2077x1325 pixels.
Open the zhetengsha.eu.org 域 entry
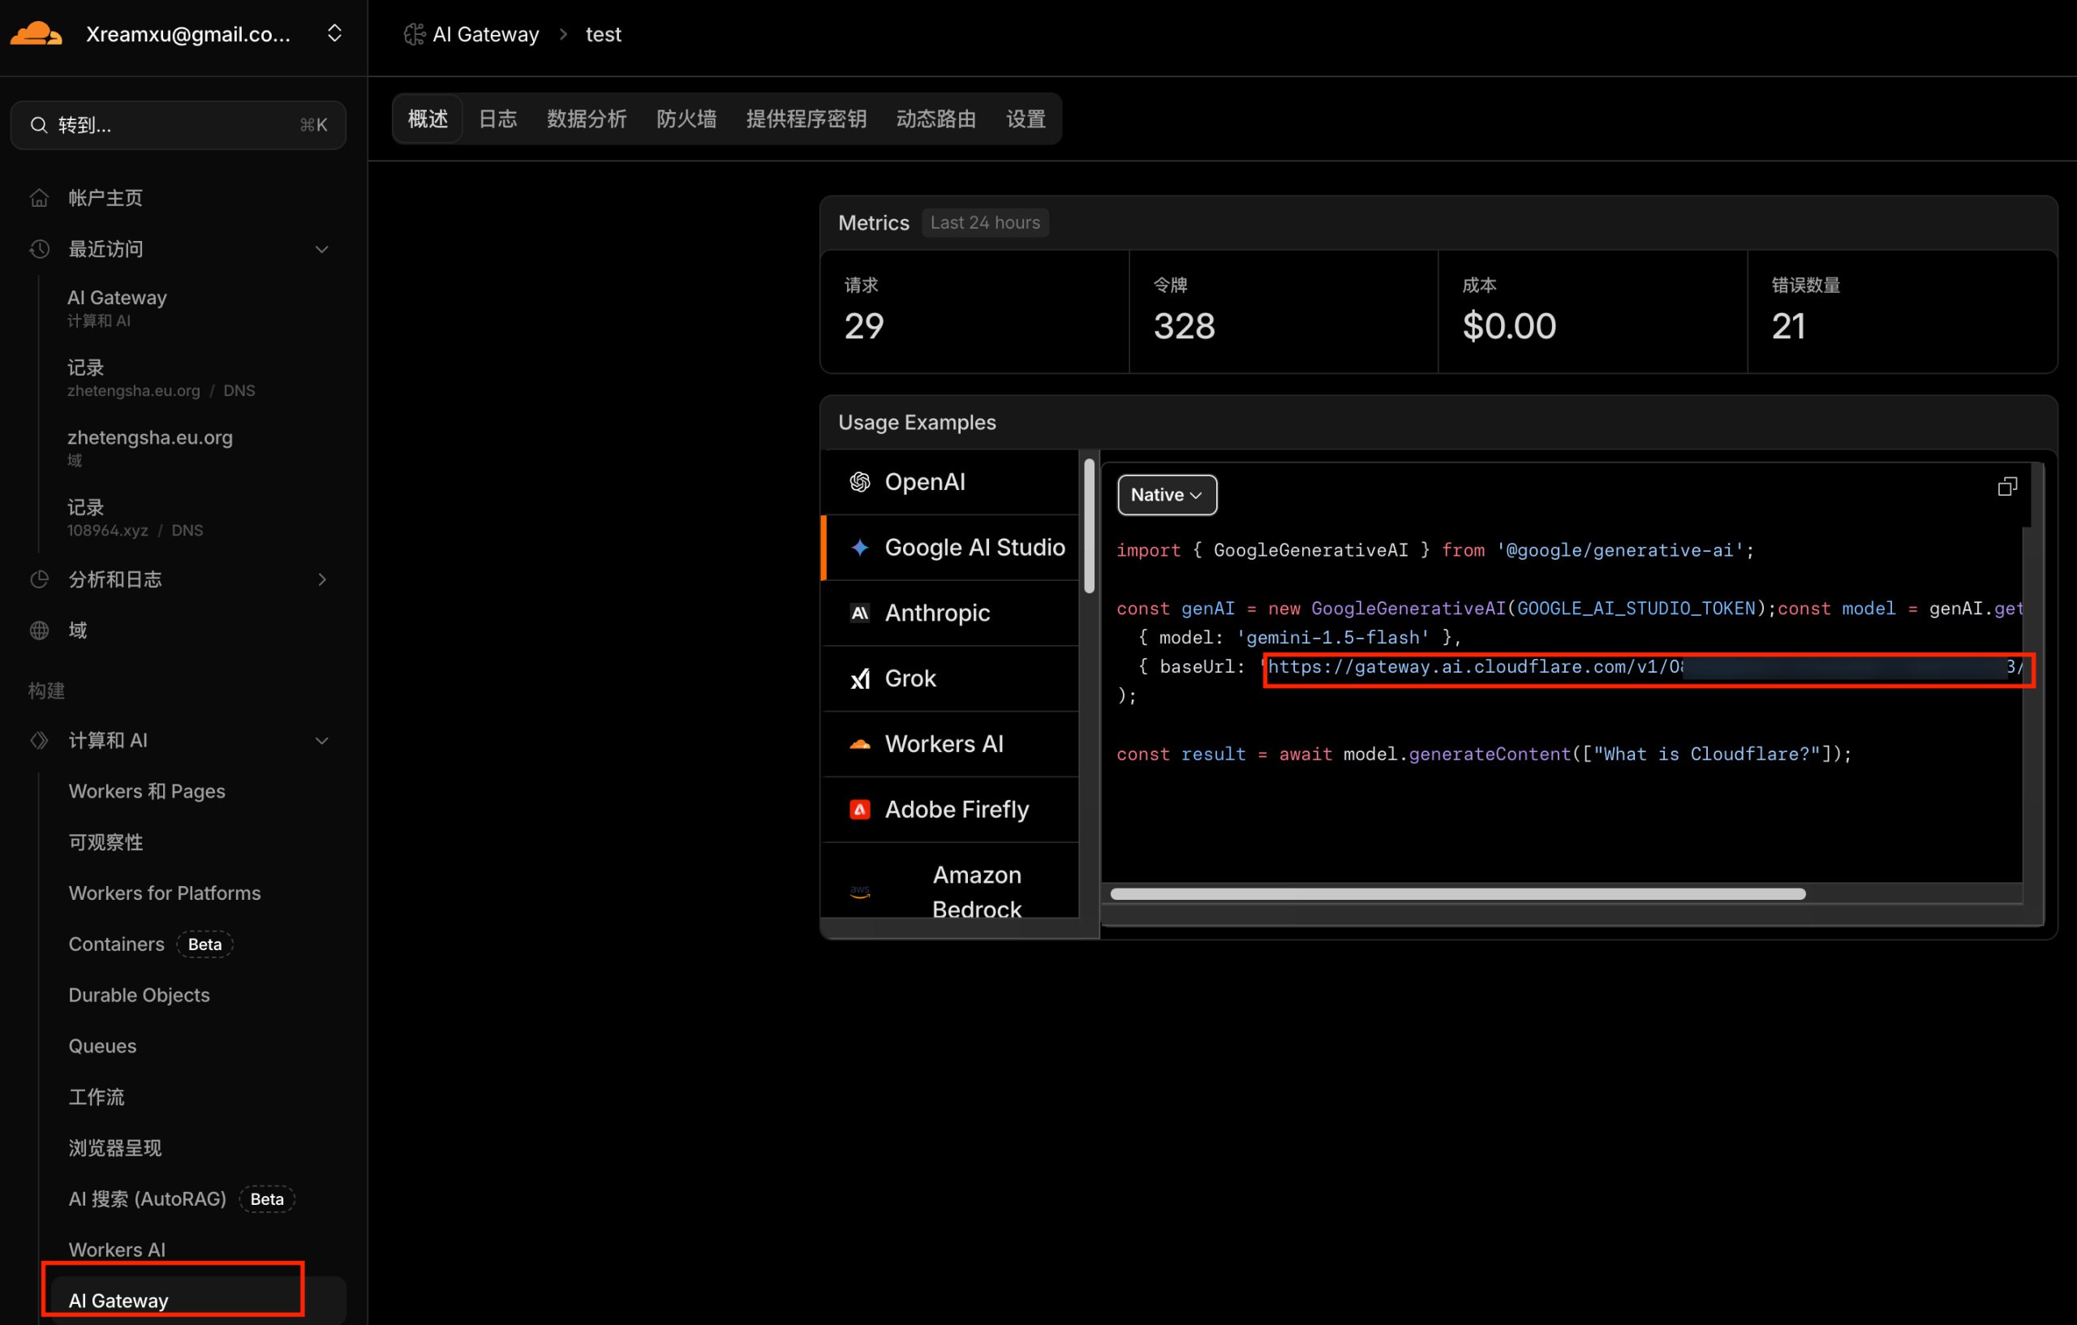coord(150,447)
